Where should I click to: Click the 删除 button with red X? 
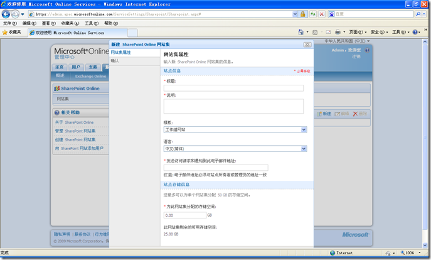pyautogui.click(x=360, y=114)
